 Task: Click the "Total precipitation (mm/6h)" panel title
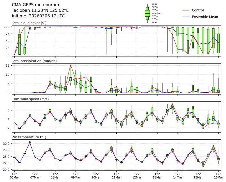click(34, 61)
